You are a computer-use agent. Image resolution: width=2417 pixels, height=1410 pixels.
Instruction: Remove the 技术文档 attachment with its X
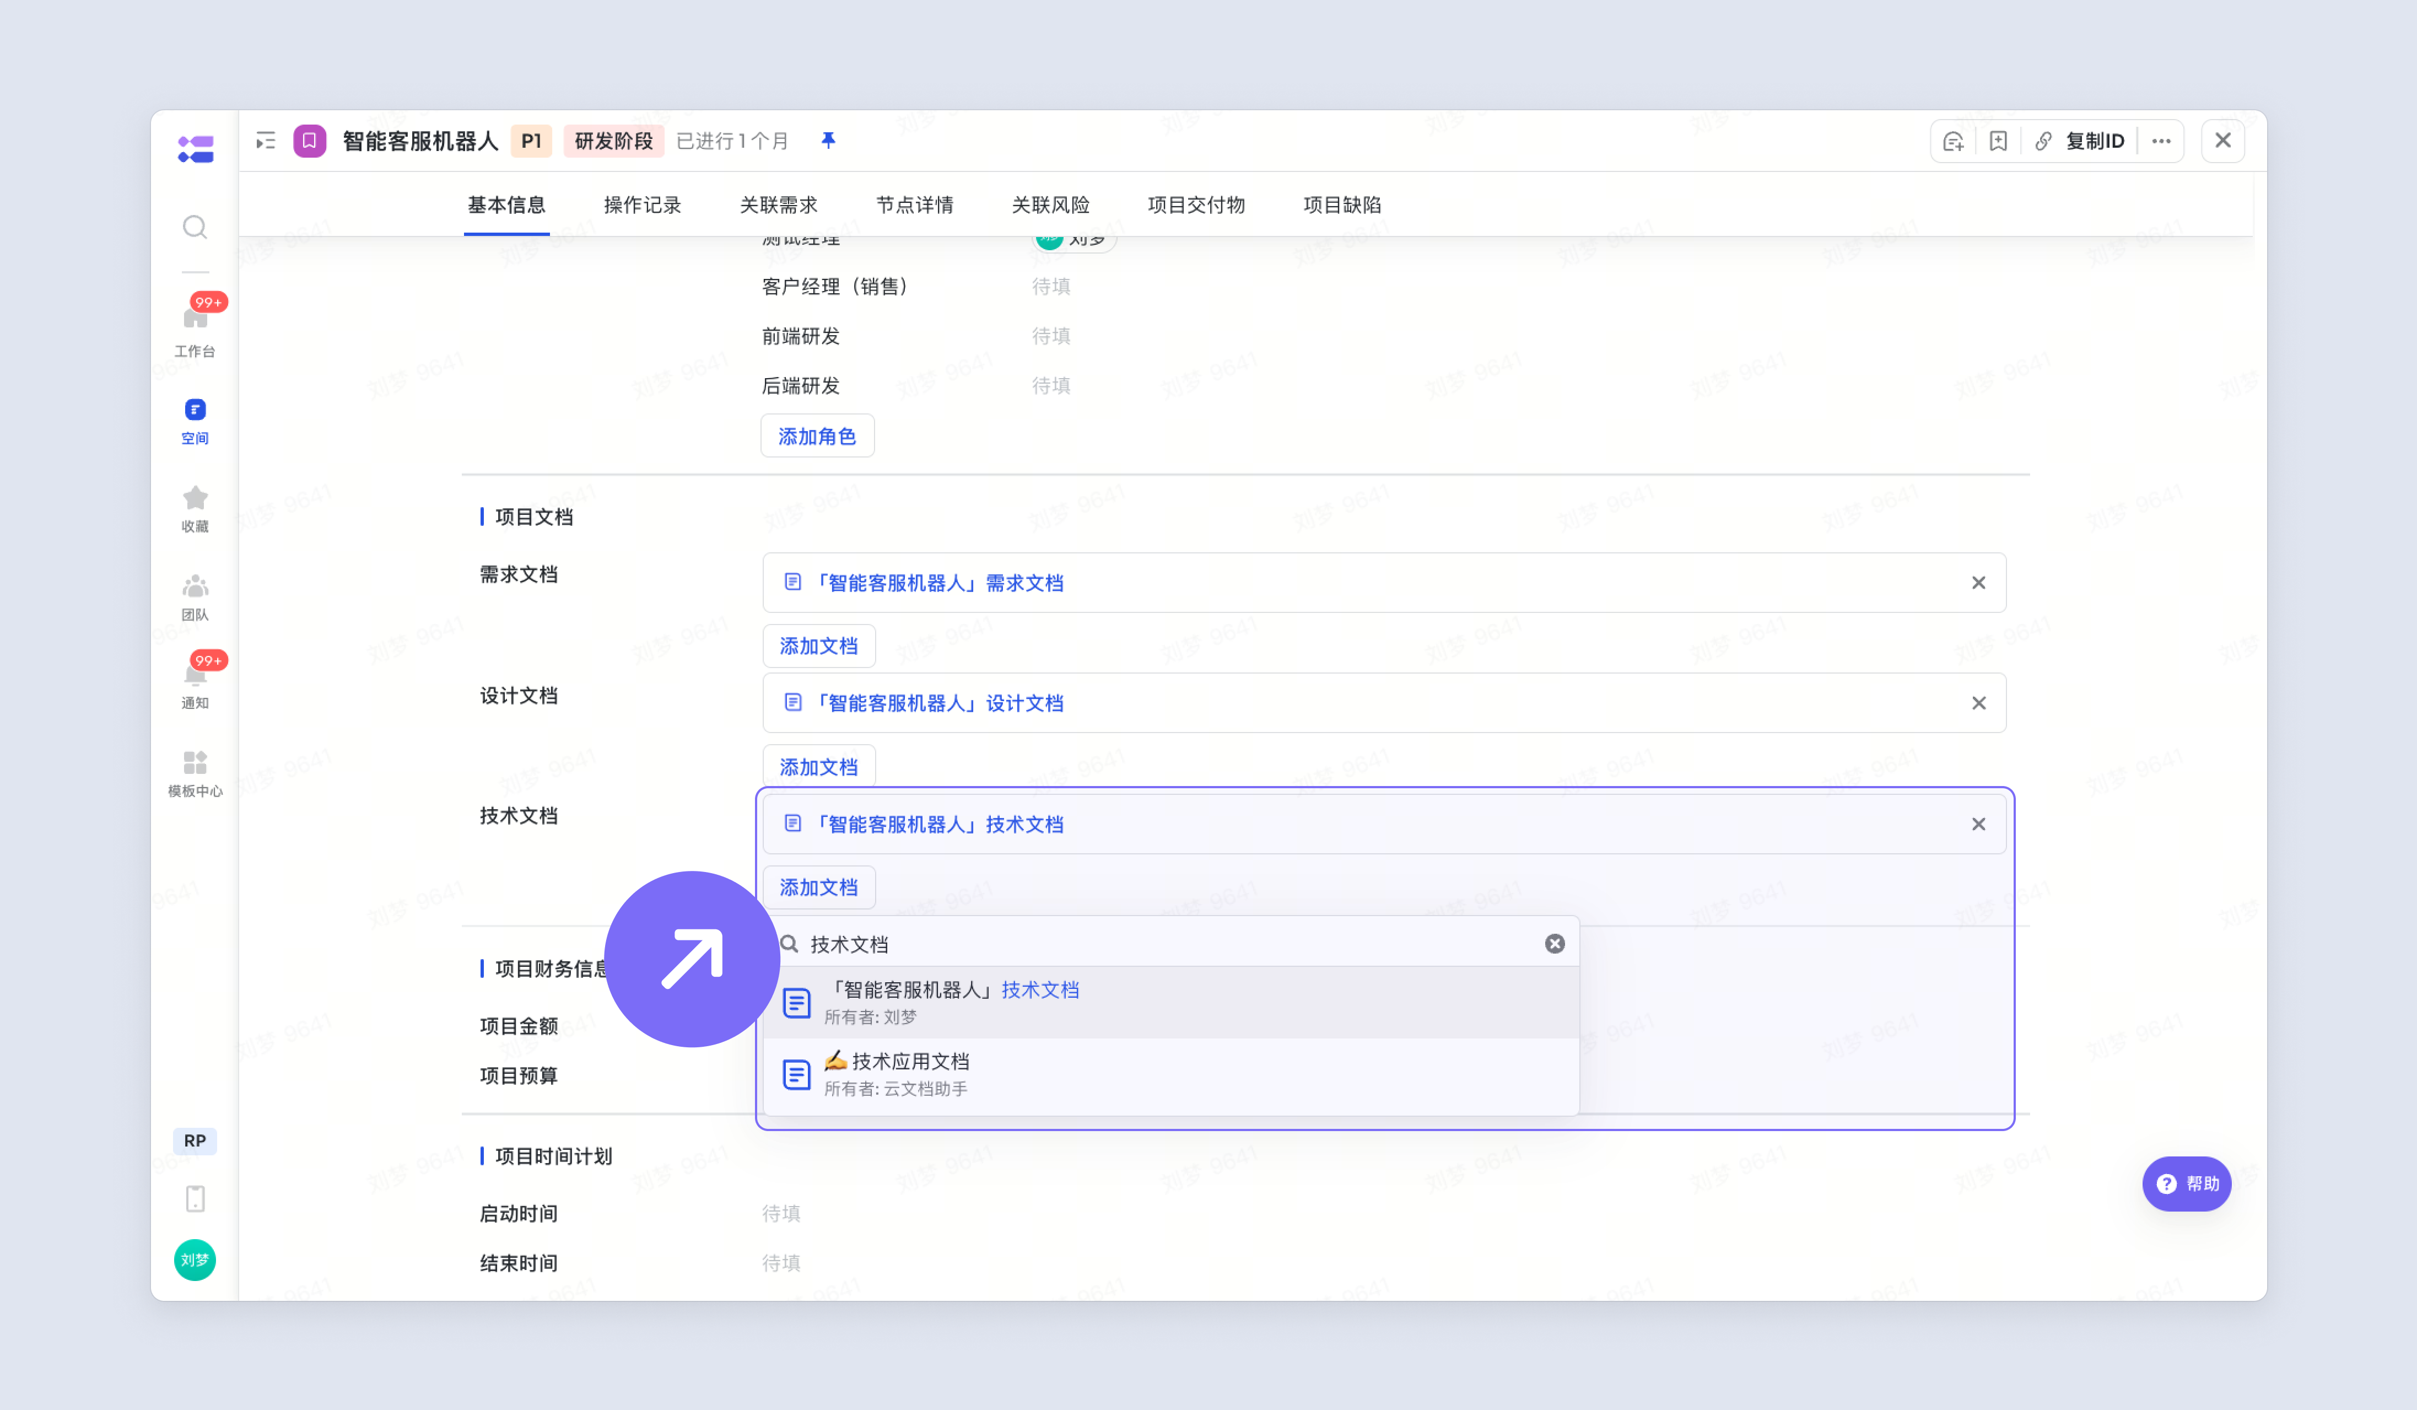click(x=1979, y=824)
